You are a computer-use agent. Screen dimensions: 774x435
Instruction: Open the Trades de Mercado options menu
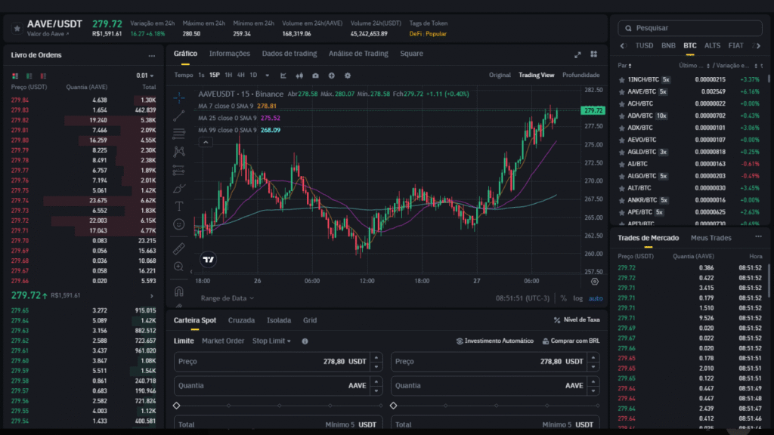758,237
